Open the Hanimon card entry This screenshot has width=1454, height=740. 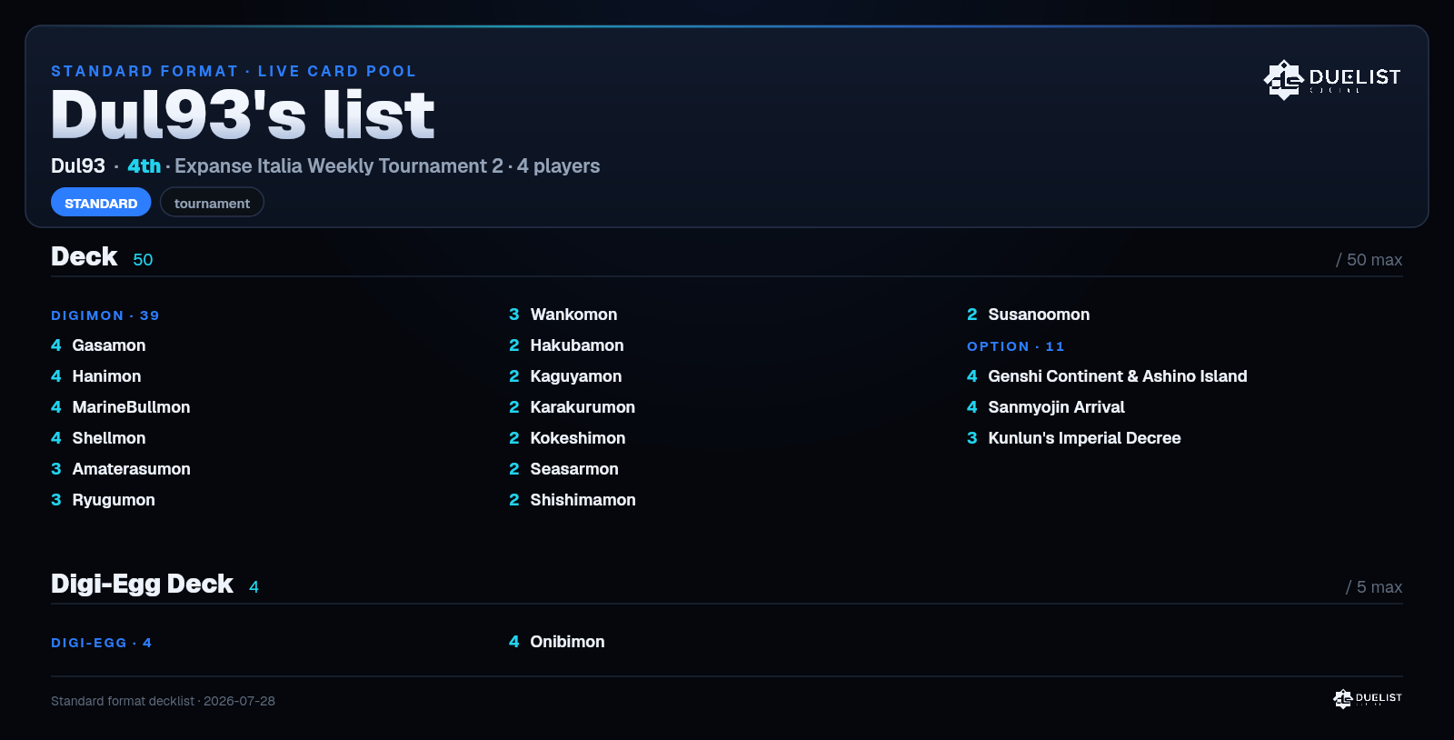96,376
